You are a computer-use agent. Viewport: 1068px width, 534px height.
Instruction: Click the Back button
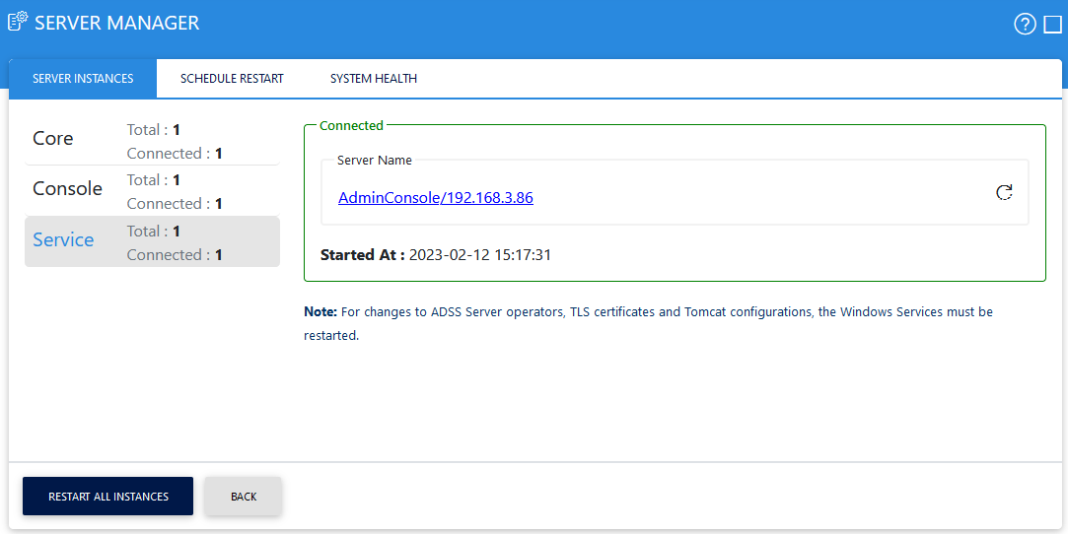point(244,497)
